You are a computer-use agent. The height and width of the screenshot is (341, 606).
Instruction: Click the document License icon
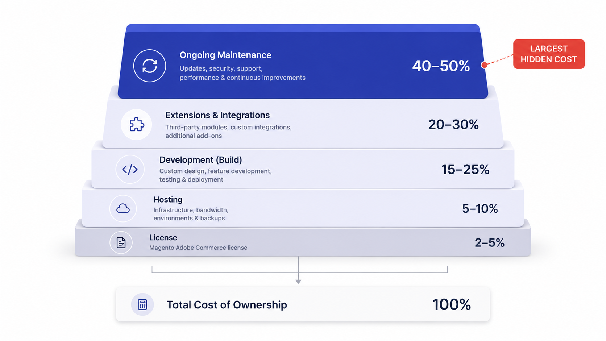click(x=121, y=242)
